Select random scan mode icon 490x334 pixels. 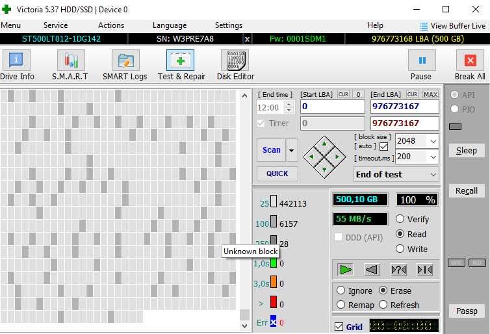(398, 269)
